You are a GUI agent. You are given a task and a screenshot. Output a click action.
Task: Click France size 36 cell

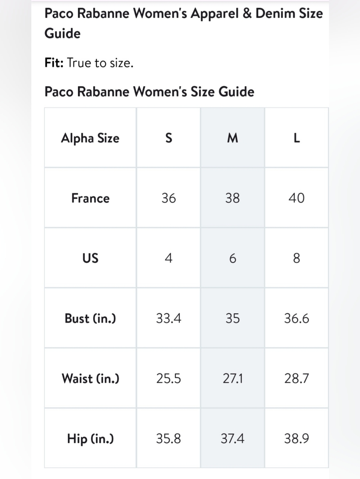[x=168, y=198]
